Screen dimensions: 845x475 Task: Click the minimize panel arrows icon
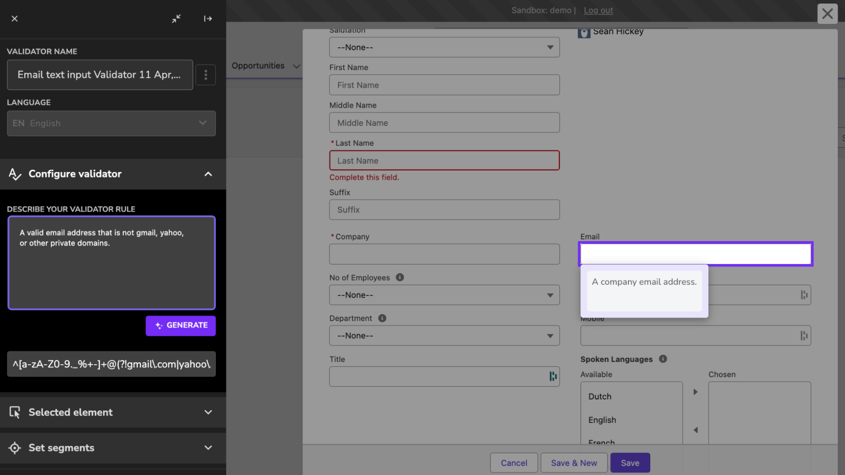click(176, 19)
